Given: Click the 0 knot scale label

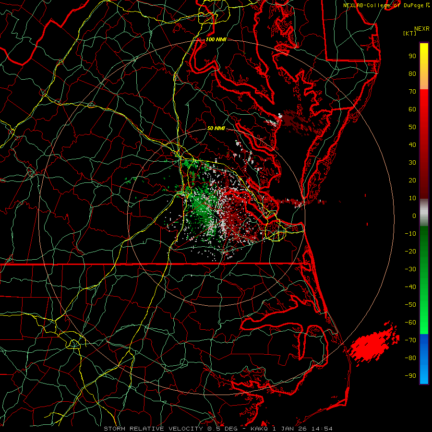Looking at the screenshot, I should tap(414, 216).
